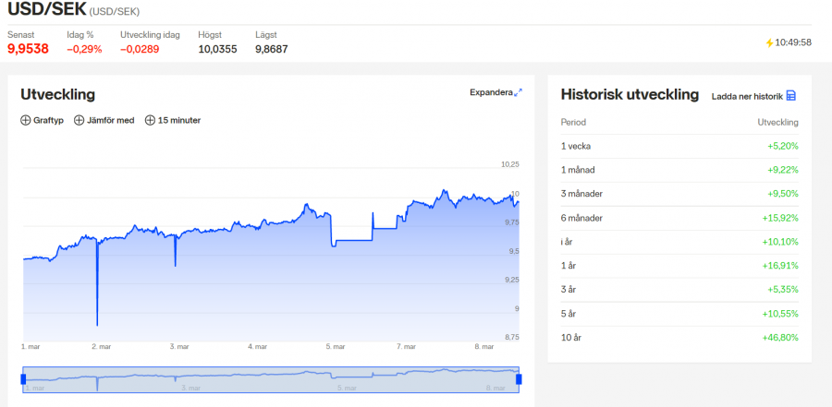The height and width of the screenshot is (407, 832).
Task: Click the plus icon beside 15 minuter
Action: pyautogui.click(x=150, y=120)
